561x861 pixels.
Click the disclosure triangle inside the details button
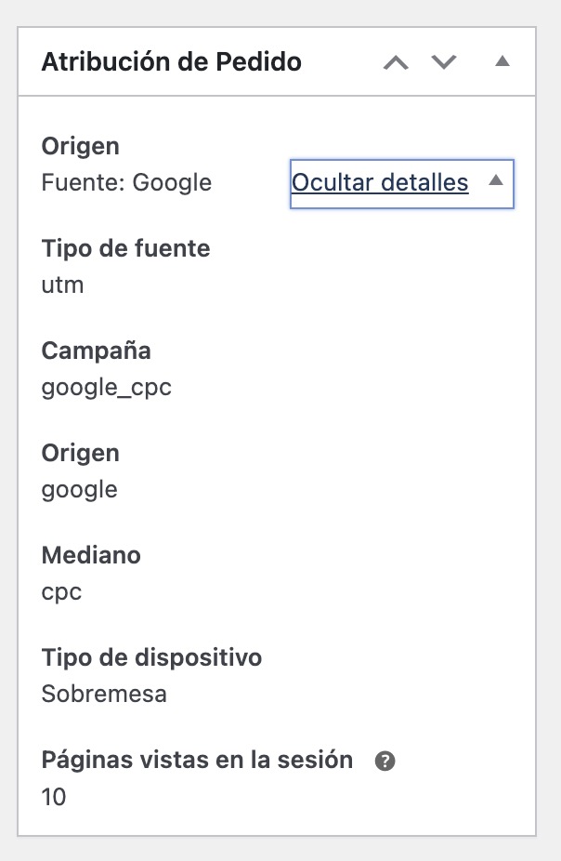[x=493, y=183]
